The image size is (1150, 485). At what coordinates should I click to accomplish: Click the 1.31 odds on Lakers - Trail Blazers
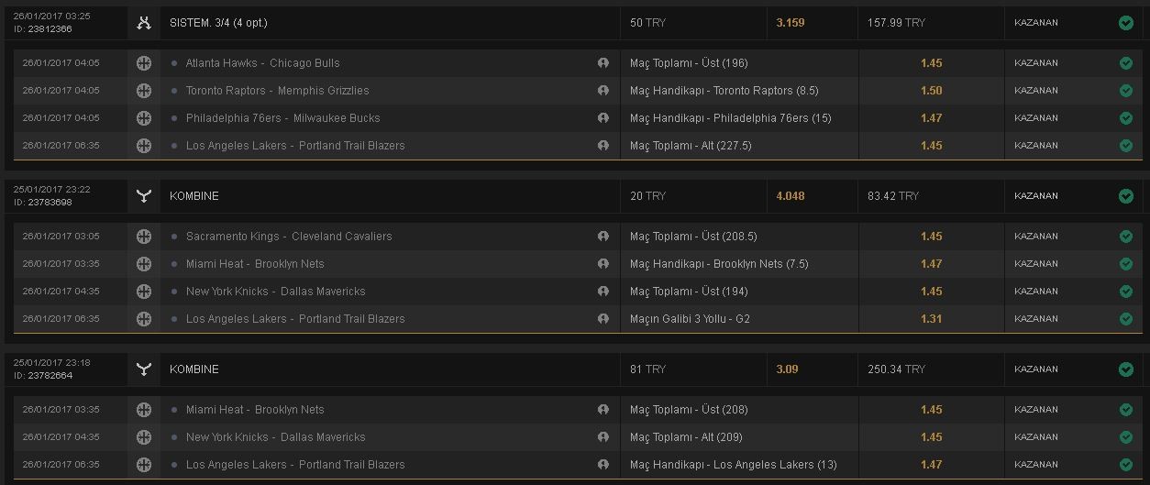coord(931,319)
